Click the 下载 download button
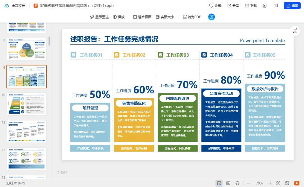 [251, 6]
